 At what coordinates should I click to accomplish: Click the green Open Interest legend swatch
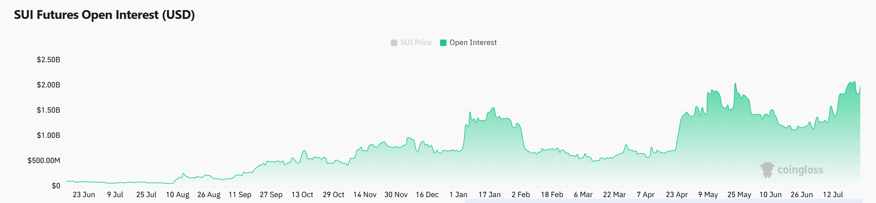point(443,42)
